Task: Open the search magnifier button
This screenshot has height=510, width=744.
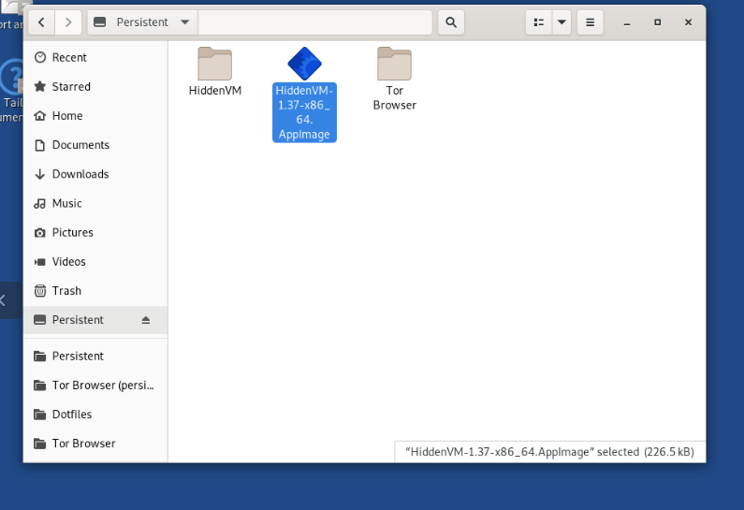Action: 451,22
